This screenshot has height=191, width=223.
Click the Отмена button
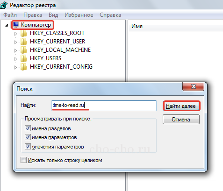coord(181,120)
